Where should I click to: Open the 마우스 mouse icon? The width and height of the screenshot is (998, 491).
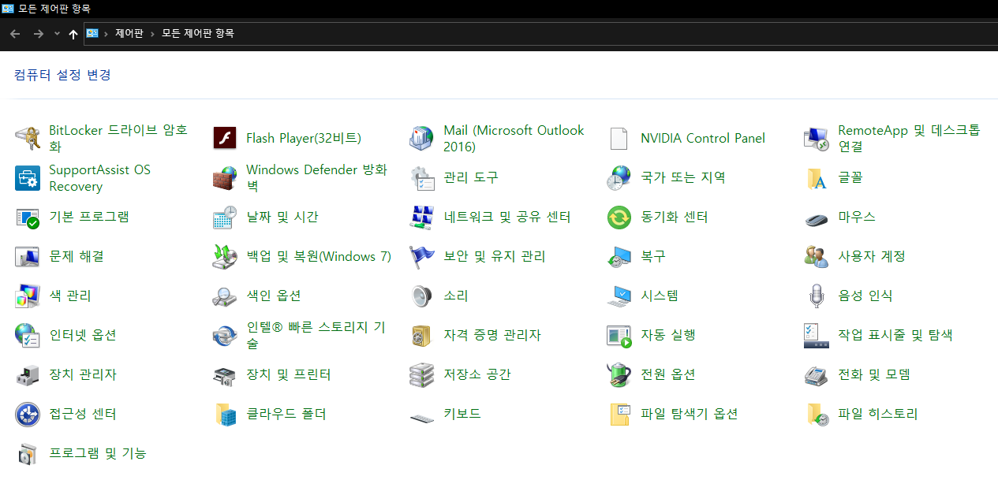point(817,218)
